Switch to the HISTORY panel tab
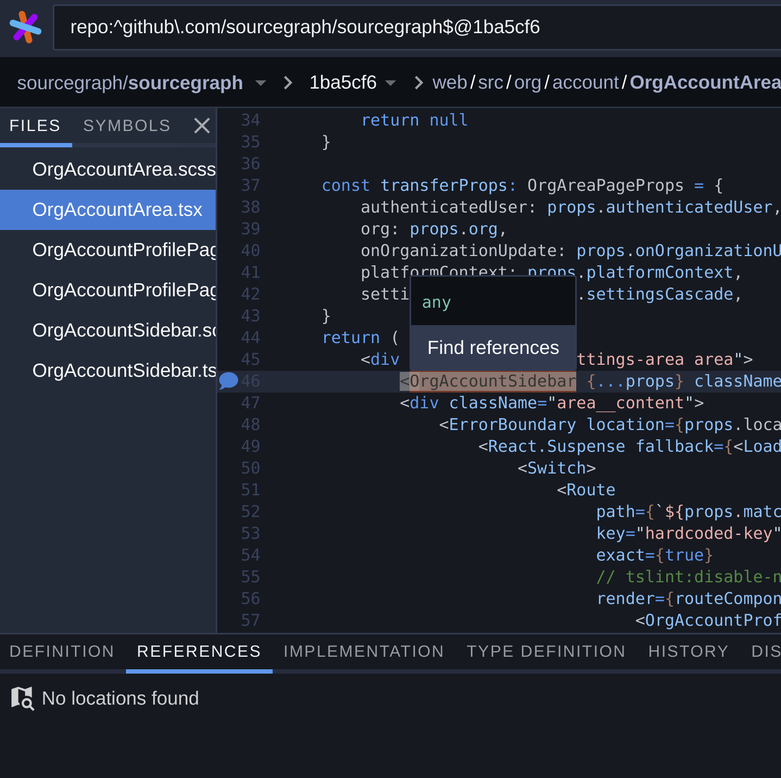781x778 pixels. [x=689, y=651]
